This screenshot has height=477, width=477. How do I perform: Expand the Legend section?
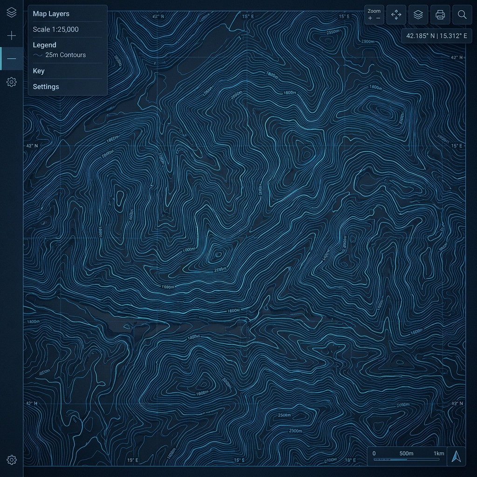point(44,45)
